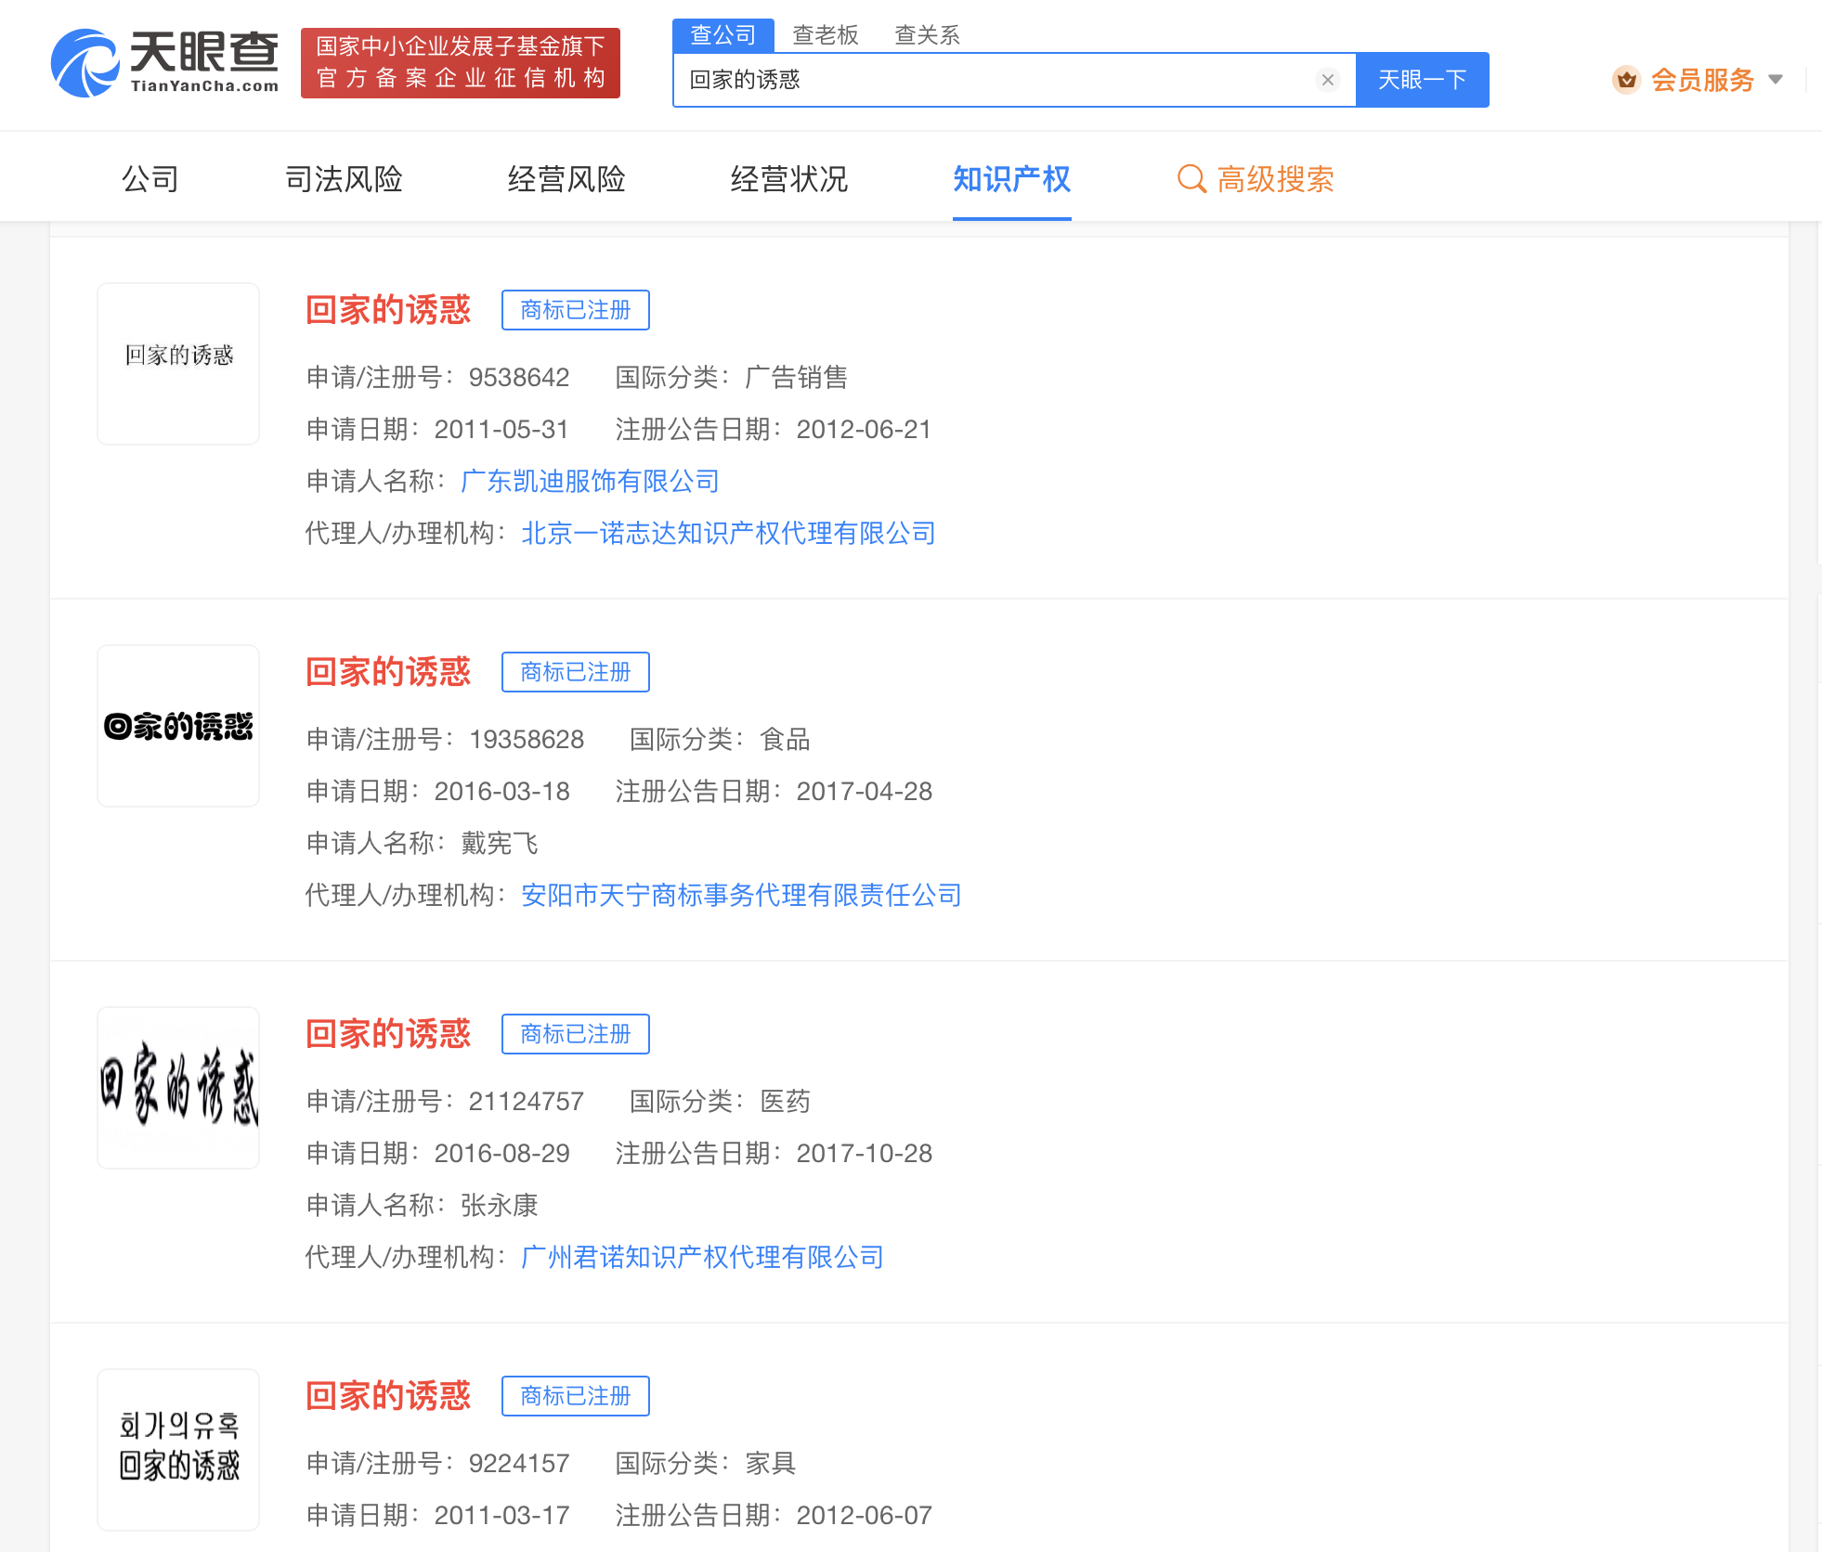Click 商标已注册 badge on 21124757 entry
Screen dimensions: 1822x1552
click(576, 1034)
